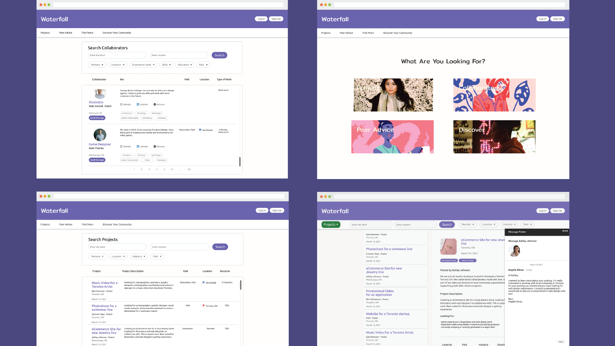This screenshot has width=615, height=346.
Task: Click Ashley Johnson's avatar in message panel
Action: click(x=514, y=251)
